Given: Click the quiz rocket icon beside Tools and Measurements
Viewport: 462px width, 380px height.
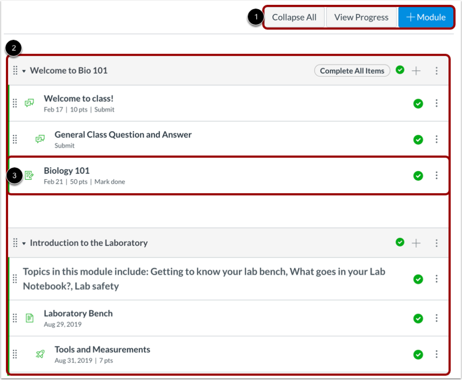Looking at the screenshot, I should tap(40, 354).
